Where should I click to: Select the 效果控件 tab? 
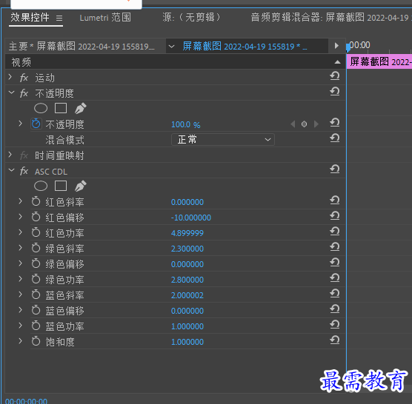[x=30, y=17]
